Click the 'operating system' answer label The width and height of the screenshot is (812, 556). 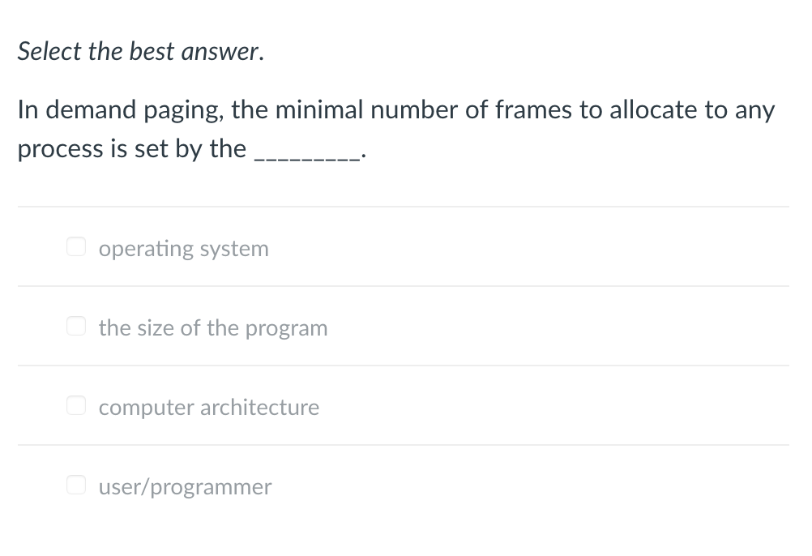click(x=183, y=248)
